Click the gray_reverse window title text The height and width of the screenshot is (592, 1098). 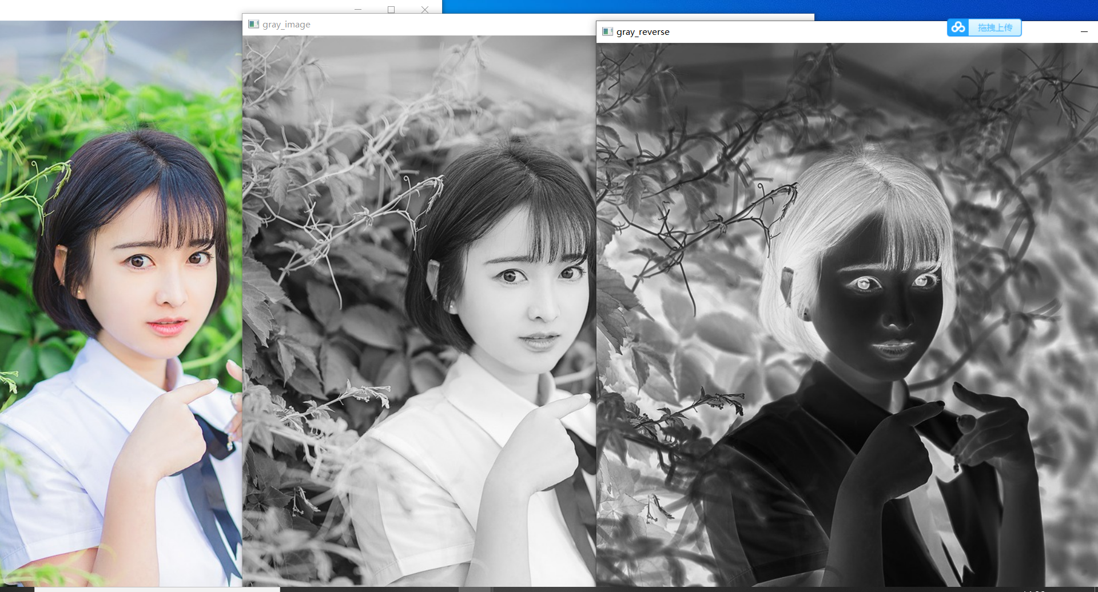click(643, 32)
